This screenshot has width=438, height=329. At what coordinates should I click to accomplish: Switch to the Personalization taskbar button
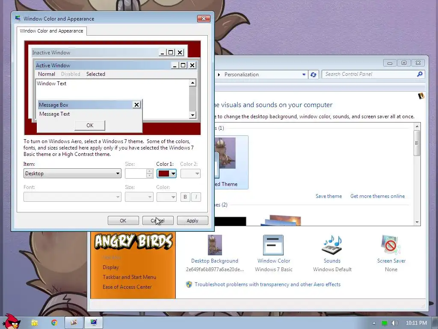(74, 323)
